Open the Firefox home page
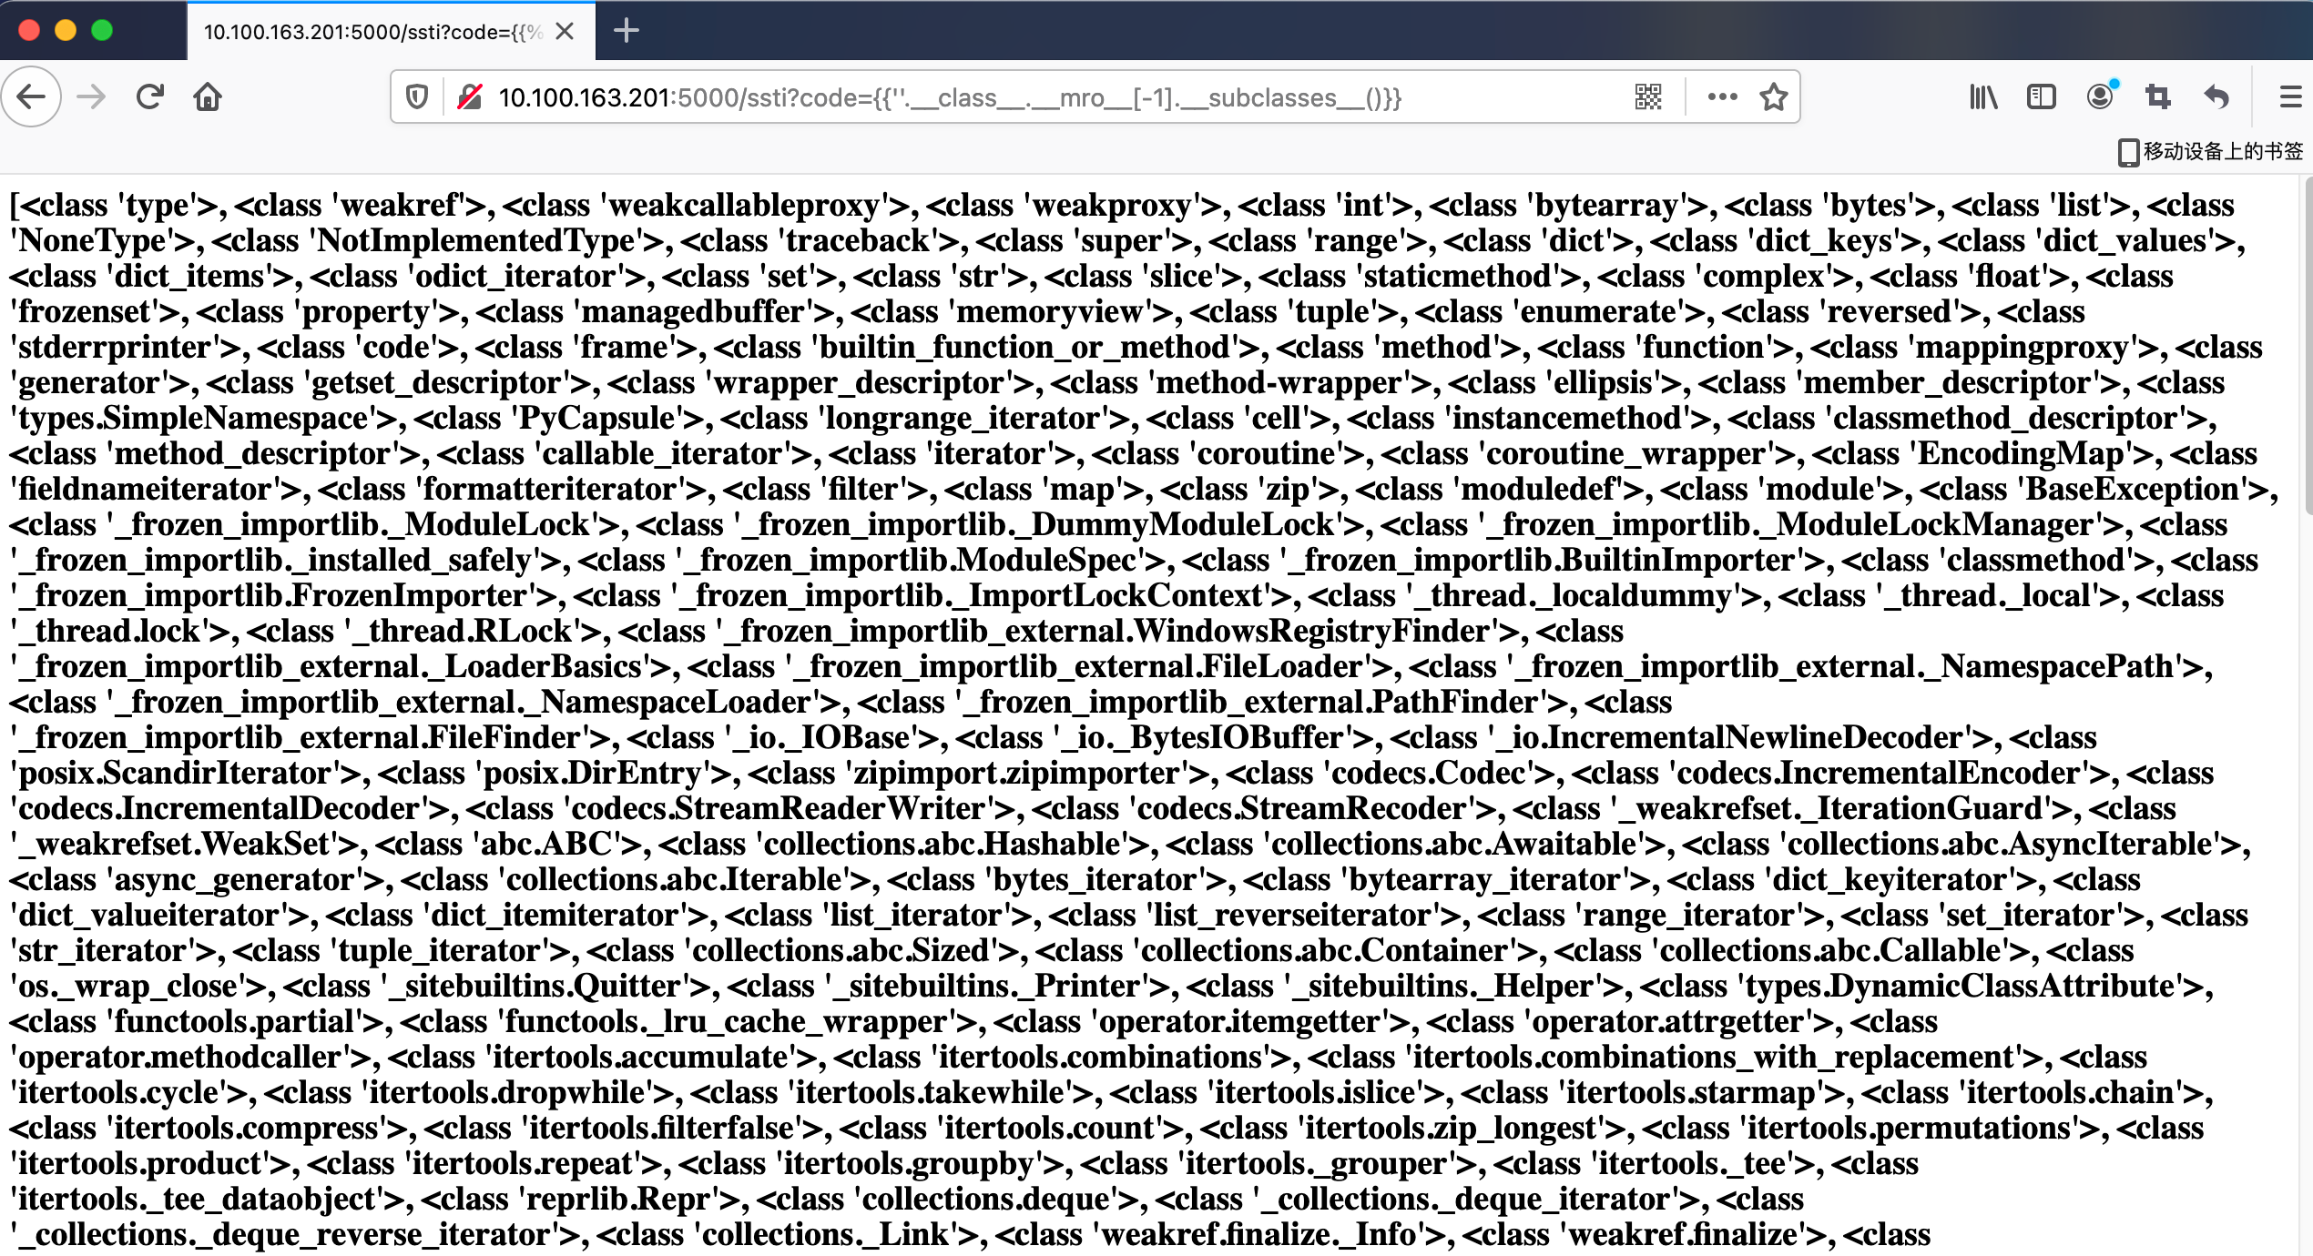Screen dimensions: 2313x1256 [208, 96]
